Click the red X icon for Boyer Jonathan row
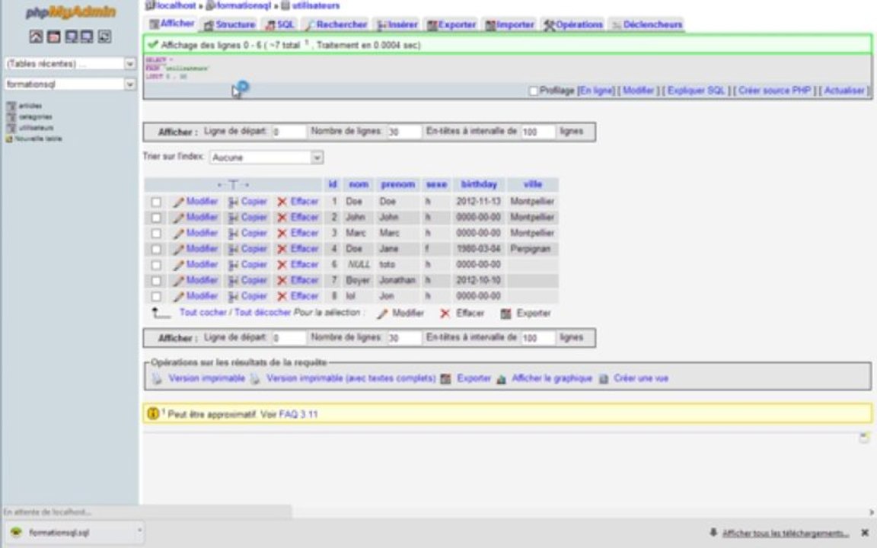877x548 pixels. click(282, 281)
